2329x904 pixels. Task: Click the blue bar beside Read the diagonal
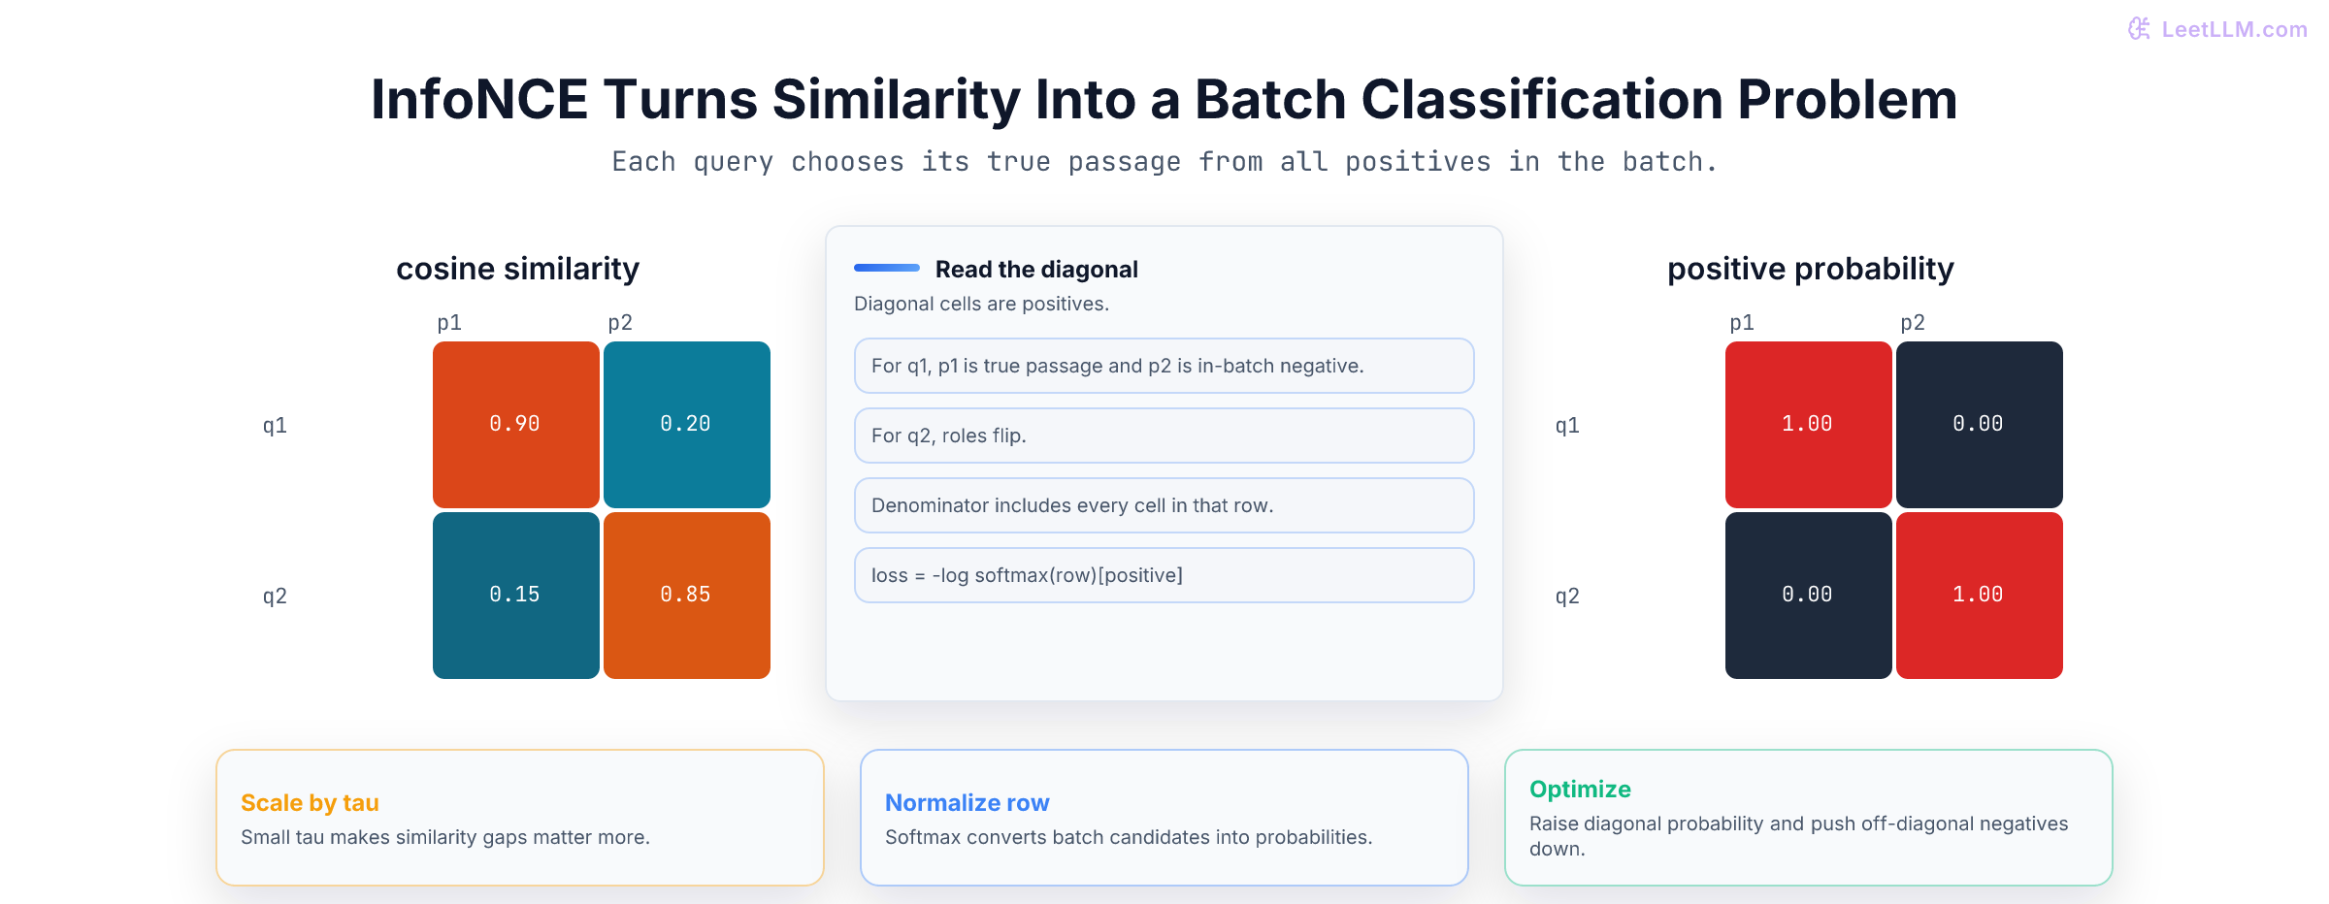click(x=887, y=268)
